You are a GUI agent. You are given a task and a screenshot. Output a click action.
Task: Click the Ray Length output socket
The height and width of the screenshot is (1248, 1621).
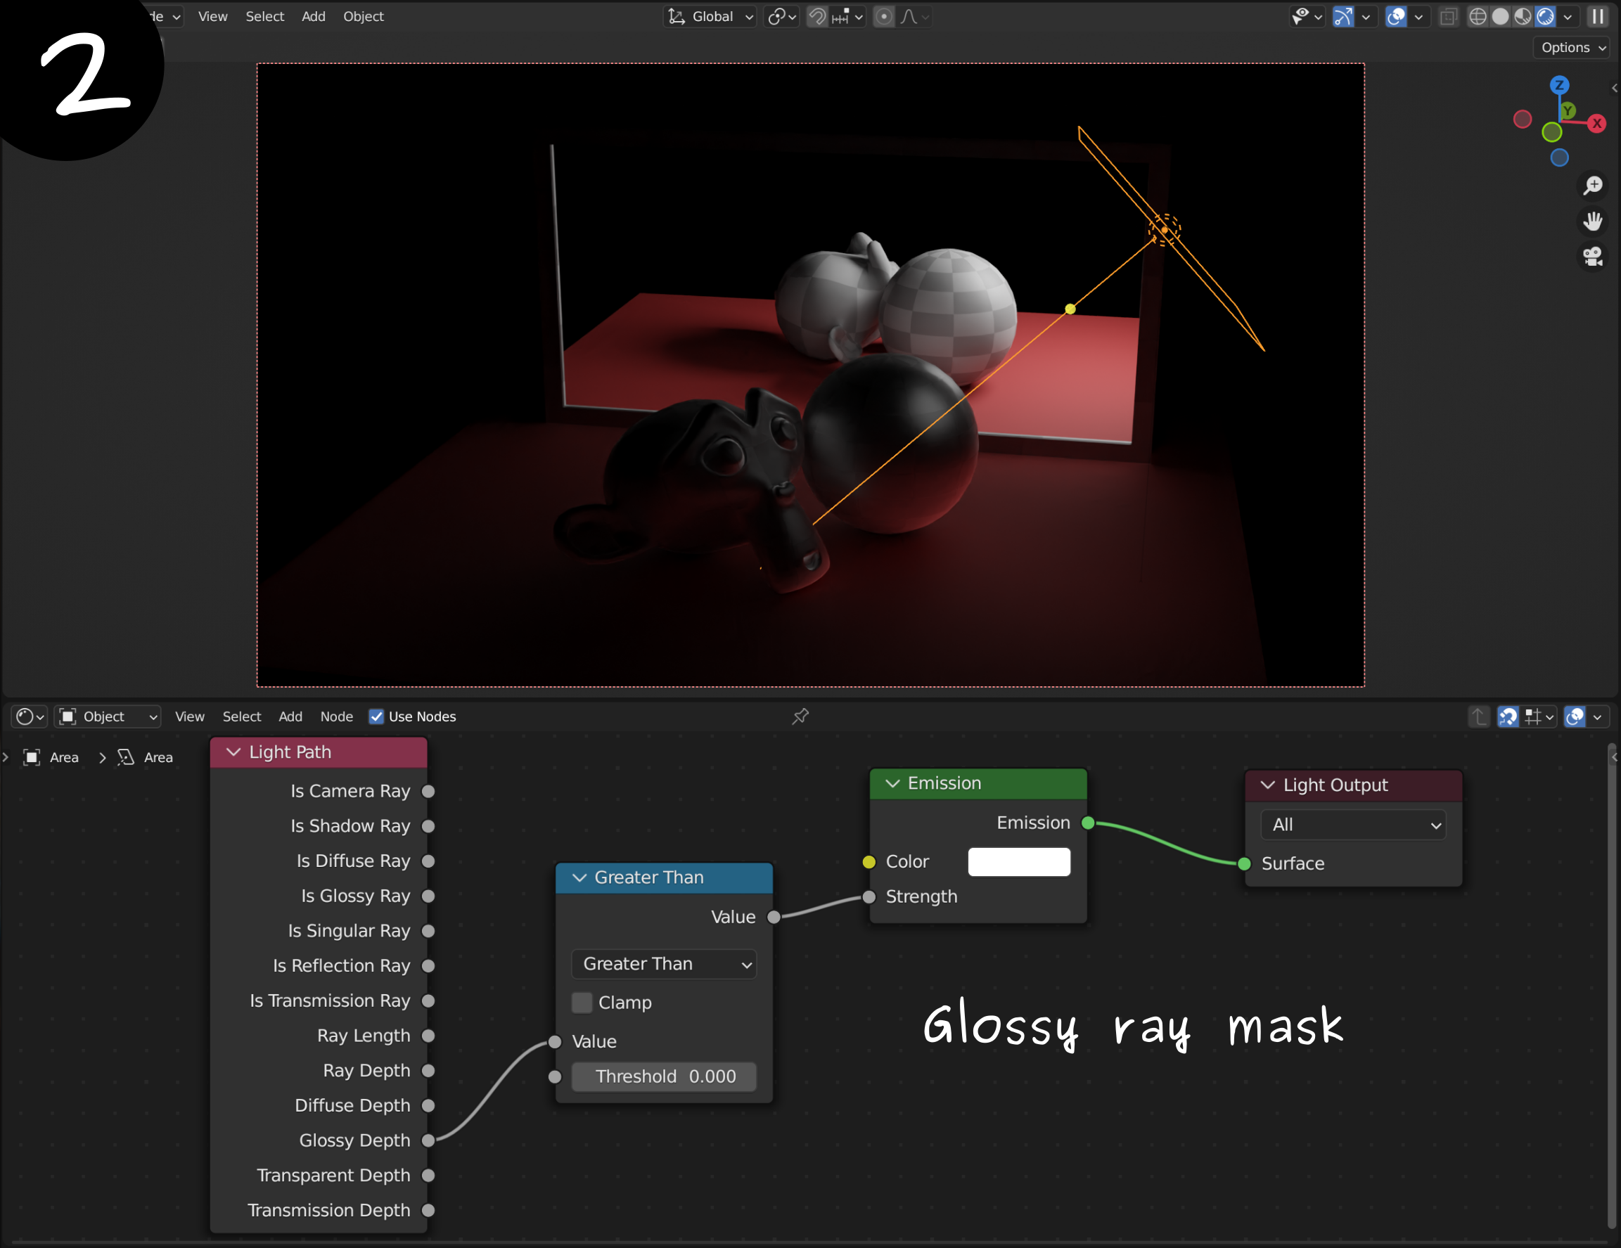pos(428,1035)
